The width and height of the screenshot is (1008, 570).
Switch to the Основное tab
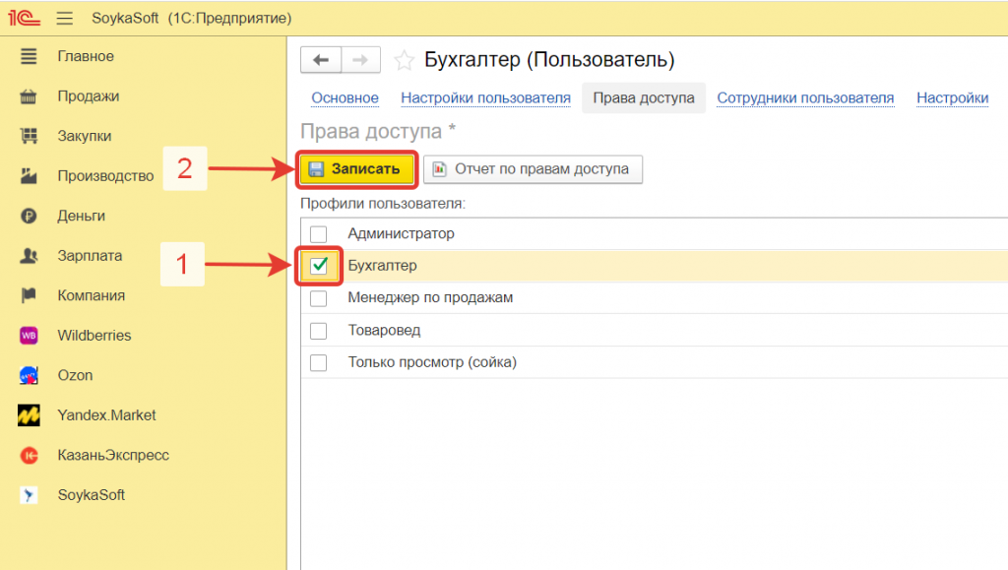(345, 98)
